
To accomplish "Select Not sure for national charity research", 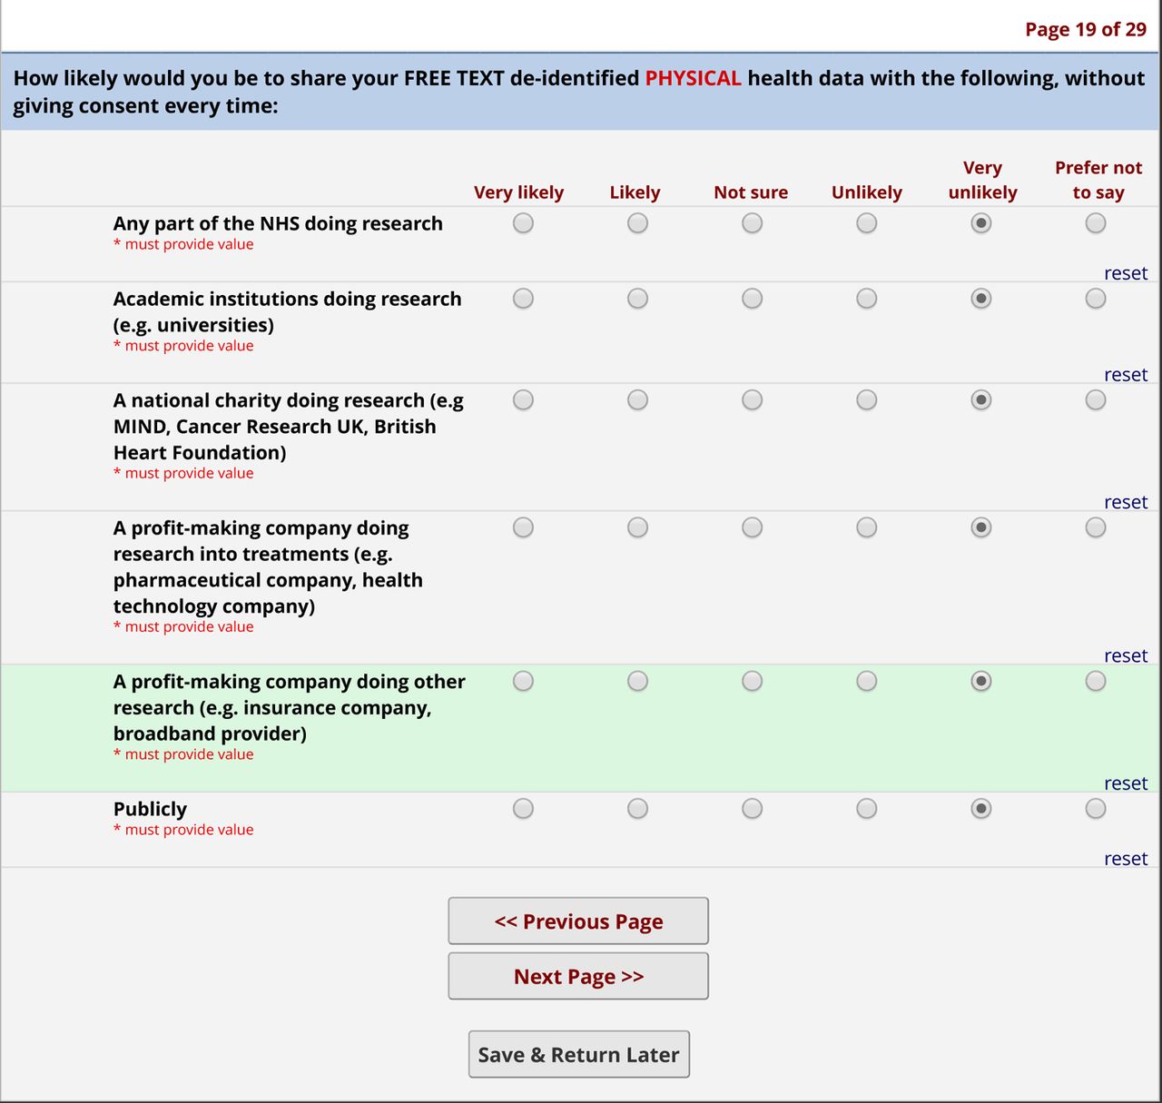I will tap(753, 400).
